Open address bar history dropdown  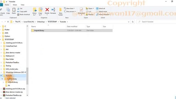click(x=129, y=22)
